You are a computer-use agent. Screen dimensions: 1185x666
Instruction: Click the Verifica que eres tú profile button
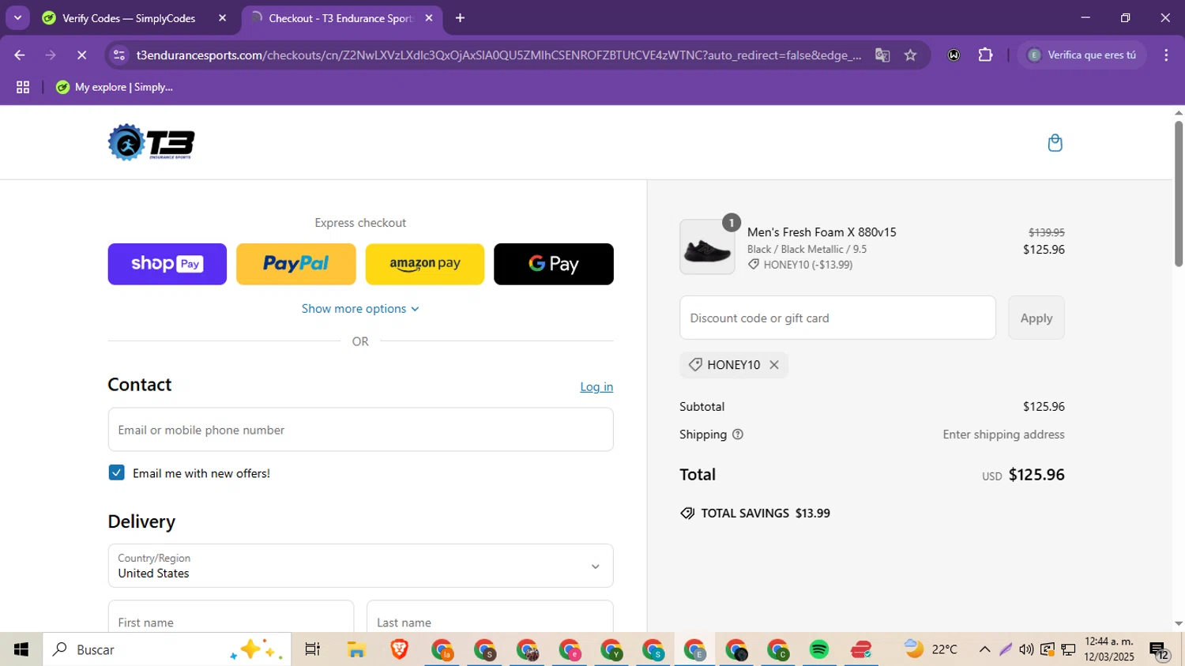tap(1082, 55)
